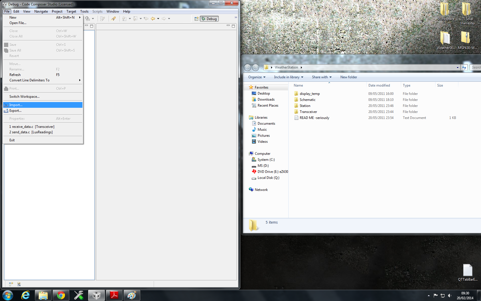Open Windows Explorer from the taskbar
Viewport: 481px width, 301px height.
[43, 295]
